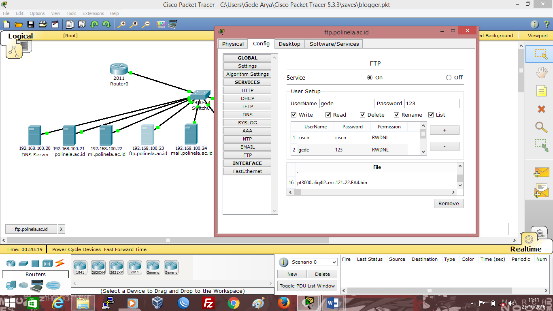This screenshot has height=311, width=553.
Task: Click the Paste icon in the toolbar
Action: click(82, 24)
